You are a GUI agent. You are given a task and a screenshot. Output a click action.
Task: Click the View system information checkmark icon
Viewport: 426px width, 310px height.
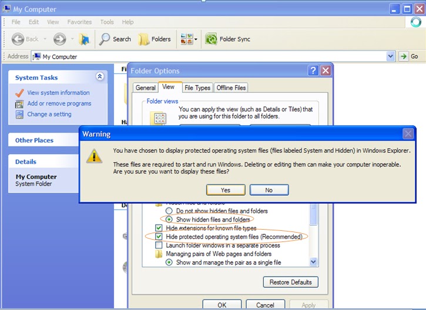[x=19, y=93]
